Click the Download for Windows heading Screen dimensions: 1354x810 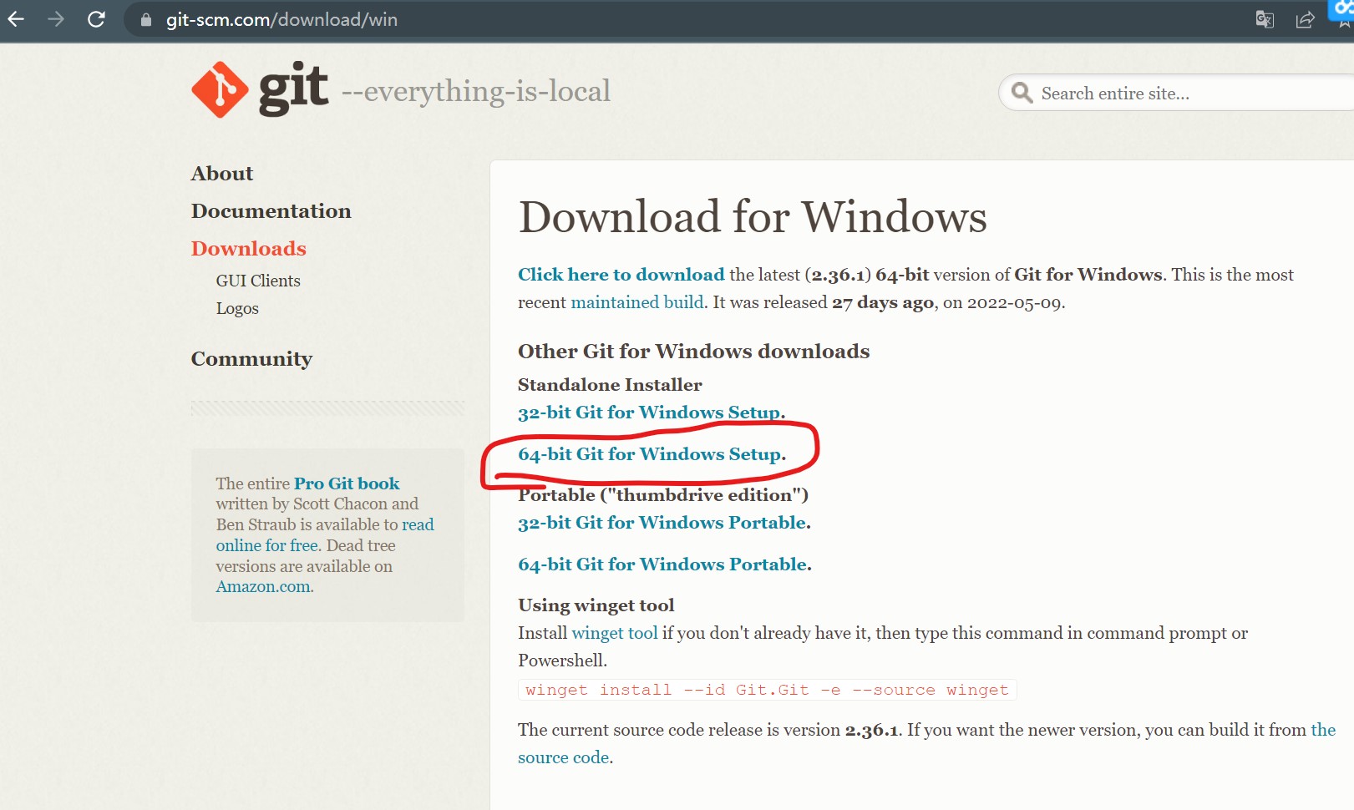click(753, 217)
